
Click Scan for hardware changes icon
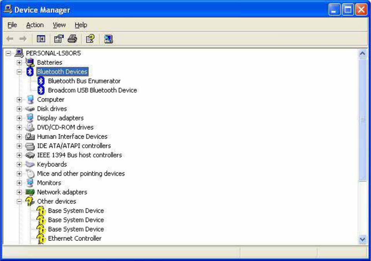coord(108,39)
